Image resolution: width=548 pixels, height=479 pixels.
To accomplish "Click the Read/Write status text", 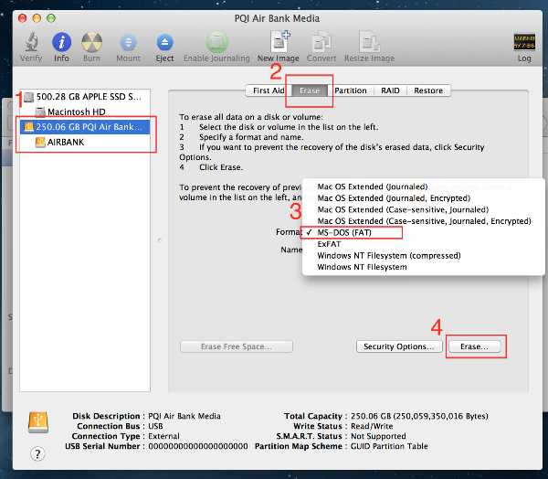I will click(x=372, y=426).
